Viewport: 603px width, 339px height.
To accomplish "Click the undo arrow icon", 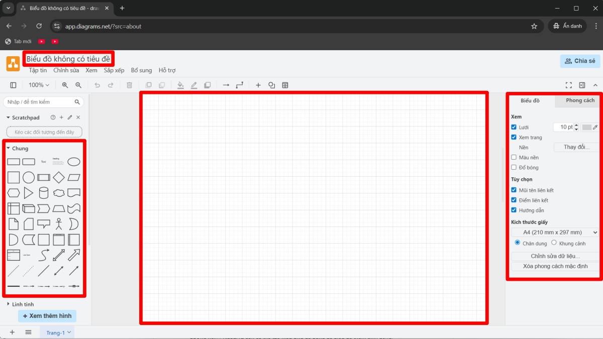I will (97, 85).
